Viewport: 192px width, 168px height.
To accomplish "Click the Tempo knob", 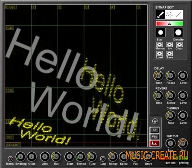I will (81, 157).
